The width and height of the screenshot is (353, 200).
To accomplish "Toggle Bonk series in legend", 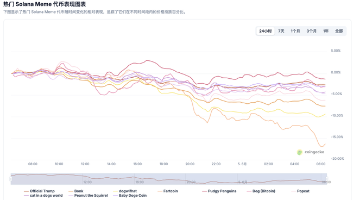I will (x=76, y=191).
